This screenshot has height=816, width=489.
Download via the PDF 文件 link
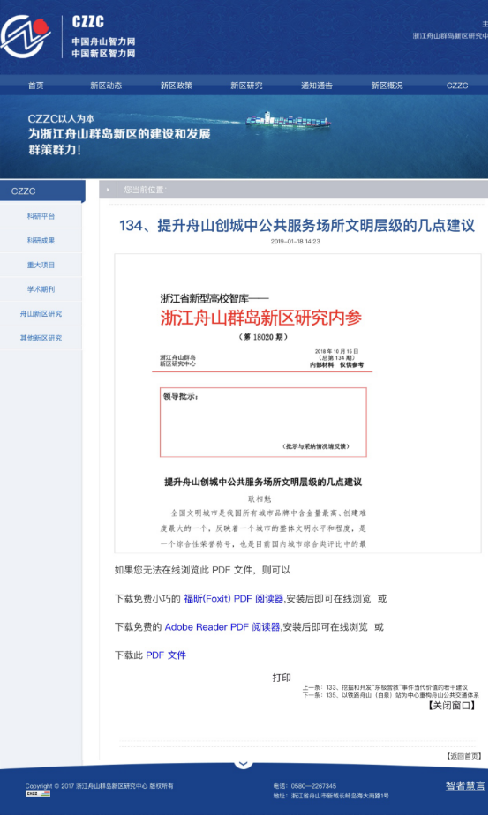point(166,655)
